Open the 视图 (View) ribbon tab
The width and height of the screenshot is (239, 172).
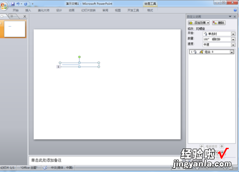(x=118, y=10)
